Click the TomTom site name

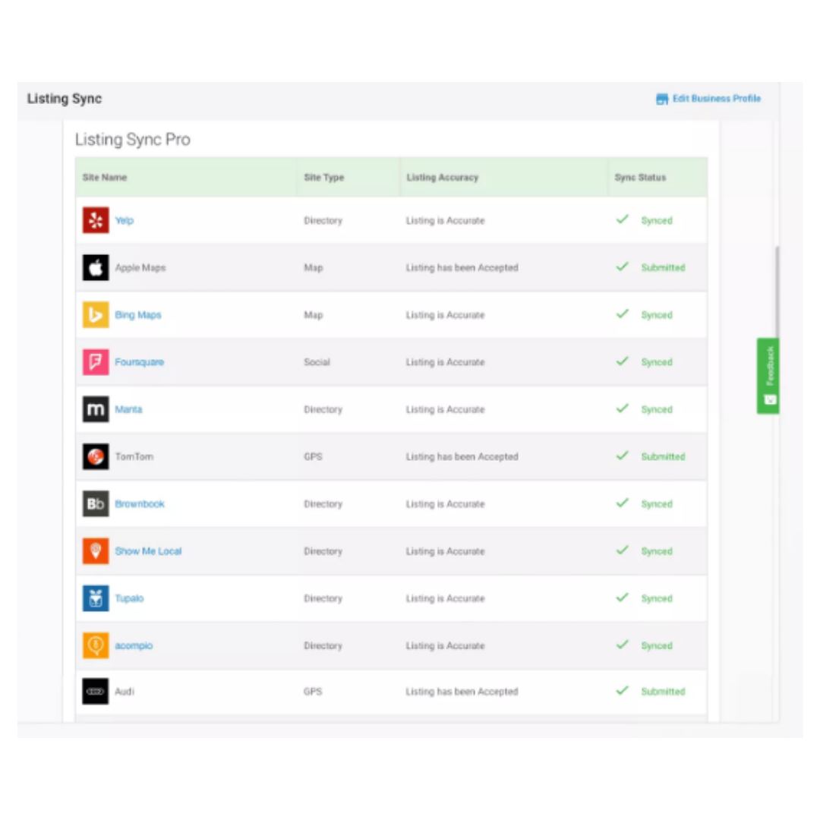coord(134,456)
